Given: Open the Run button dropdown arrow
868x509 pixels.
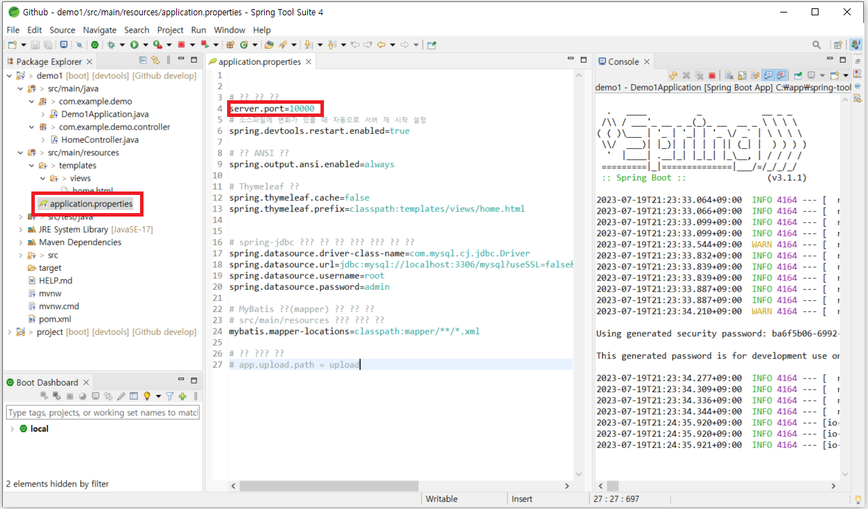Looking at the screenshot, I should tap(145, 45).
